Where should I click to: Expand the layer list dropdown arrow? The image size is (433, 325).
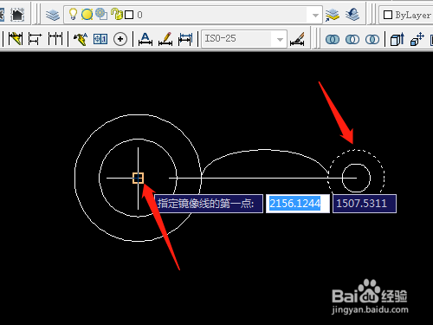[315, 15]
